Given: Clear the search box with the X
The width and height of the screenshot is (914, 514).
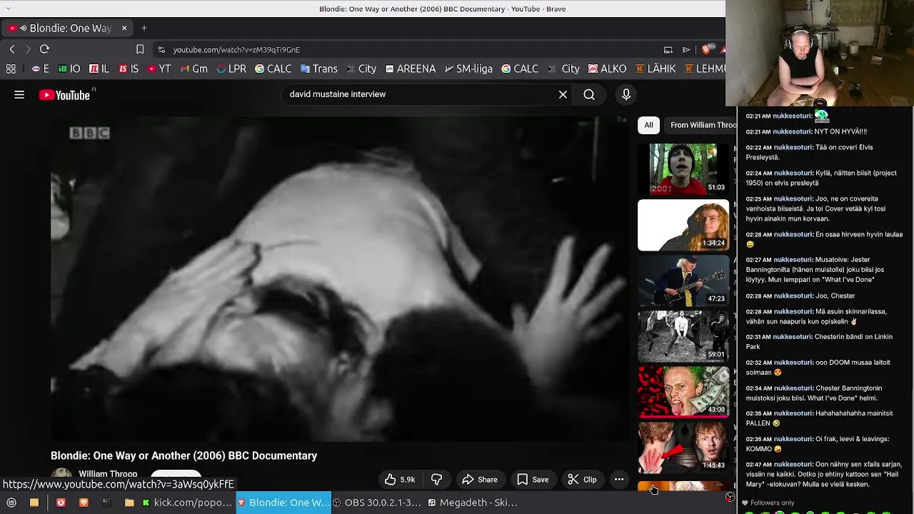Looking at the screenshot, I should coord(563,94).
